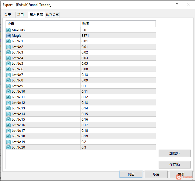Select the LotNo3 value 0.02

(x=85, y=52)
